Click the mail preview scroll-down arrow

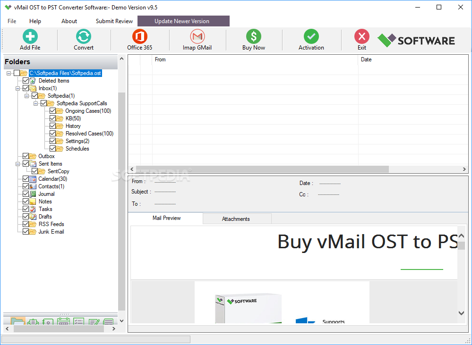point(461,313)
